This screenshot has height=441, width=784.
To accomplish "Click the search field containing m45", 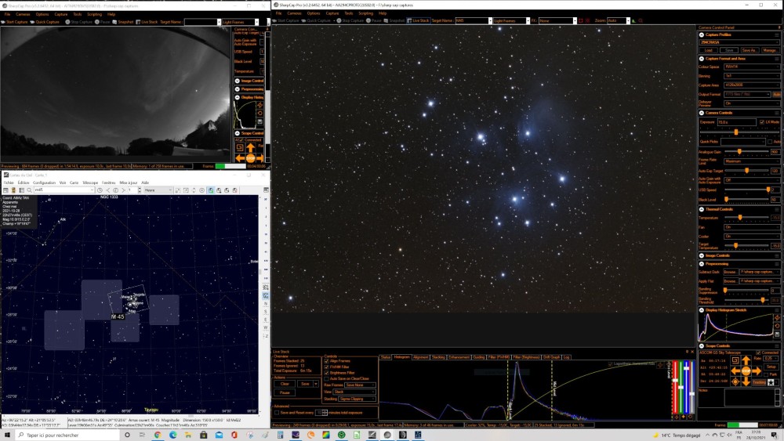I will pos(63,190).
